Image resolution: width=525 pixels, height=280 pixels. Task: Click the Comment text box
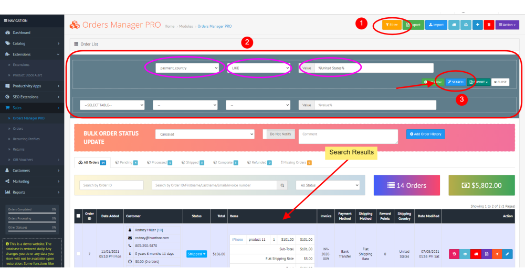[x=348, y=137]
